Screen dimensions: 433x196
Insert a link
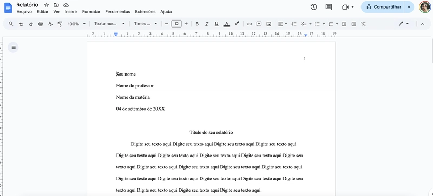(x=249, y=24)
